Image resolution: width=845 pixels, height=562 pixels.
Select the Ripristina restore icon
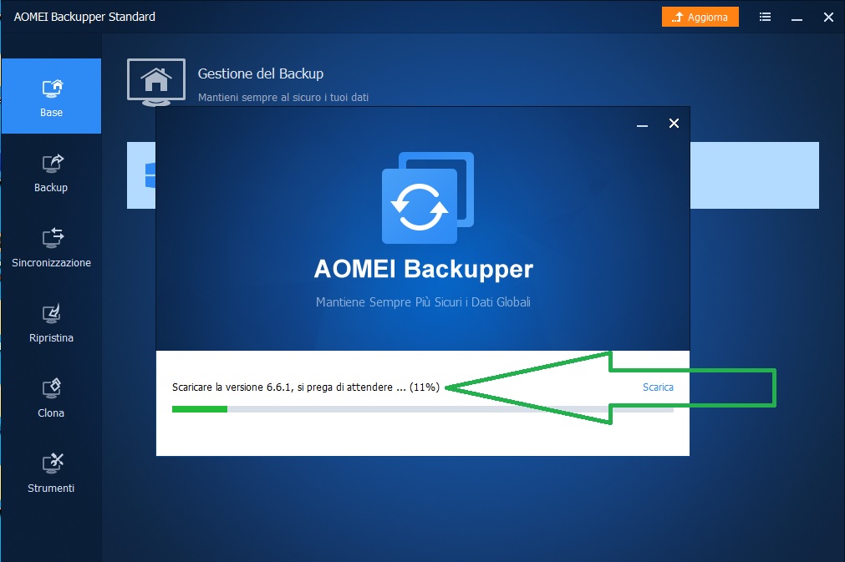point(51,313)
